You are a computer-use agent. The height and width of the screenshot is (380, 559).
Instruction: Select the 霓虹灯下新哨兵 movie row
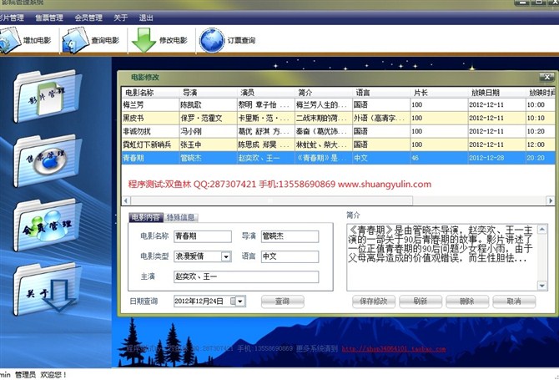[x=338, y=144]
